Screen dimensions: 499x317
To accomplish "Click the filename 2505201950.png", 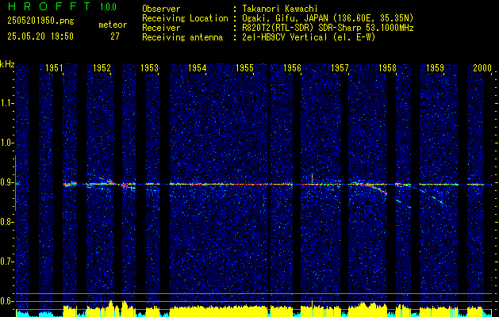I will pos(40,21).
